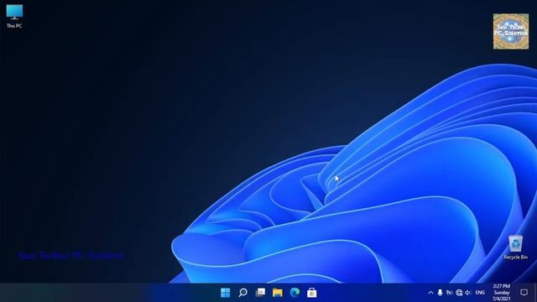This screenshot has height=302, width=537.
Task: Open the taskbar Search magnifier
Action: [242, 293]
